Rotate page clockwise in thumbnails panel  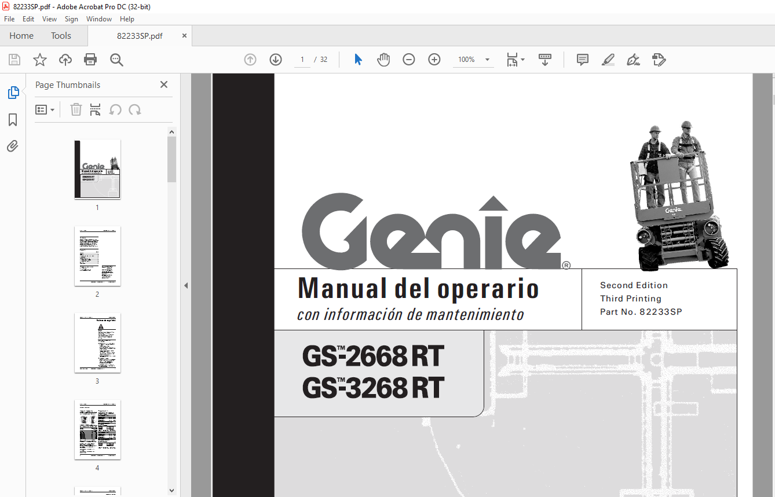[135, 109]
